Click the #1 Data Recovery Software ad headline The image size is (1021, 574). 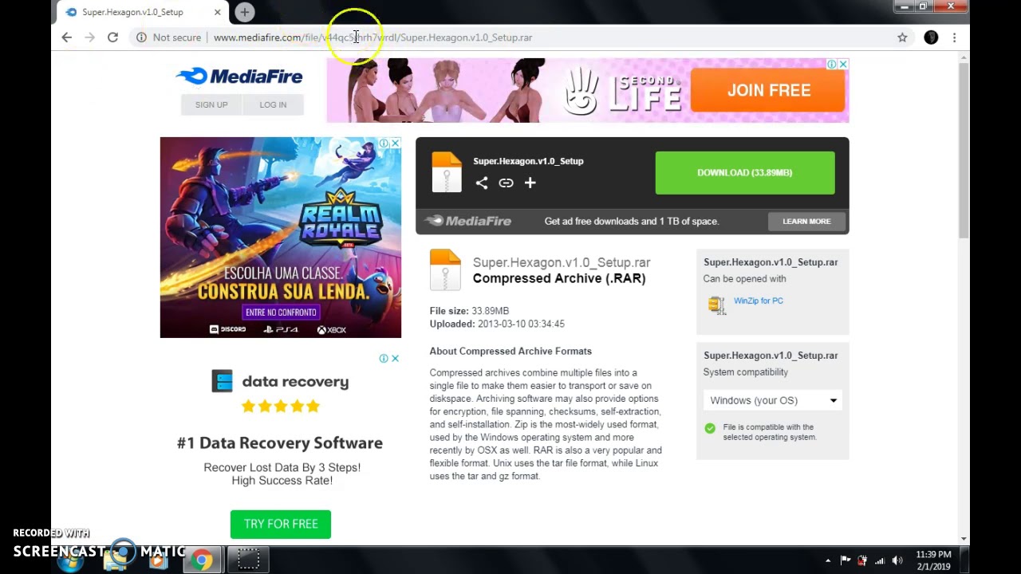pos(280,443)
